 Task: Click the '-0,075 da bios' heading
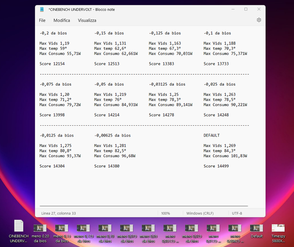[x=55, y=84]
